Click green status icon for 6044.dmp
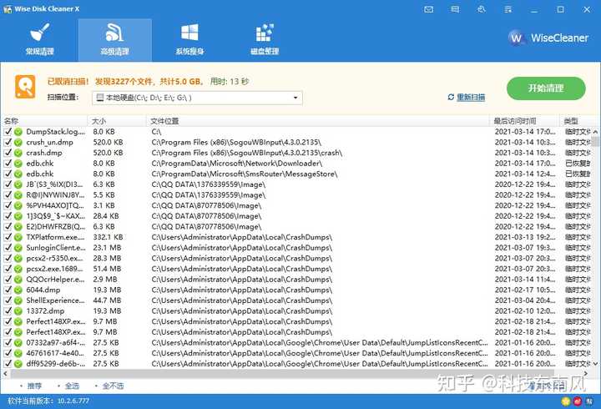This screenshot has height=409, width=601. [x=18, y=290]
